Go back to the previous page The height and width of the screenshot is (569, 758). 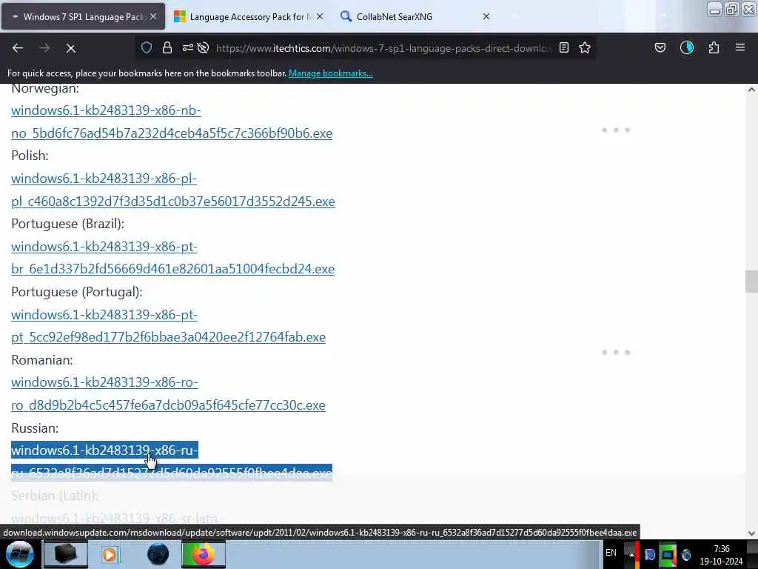point(18,48)
